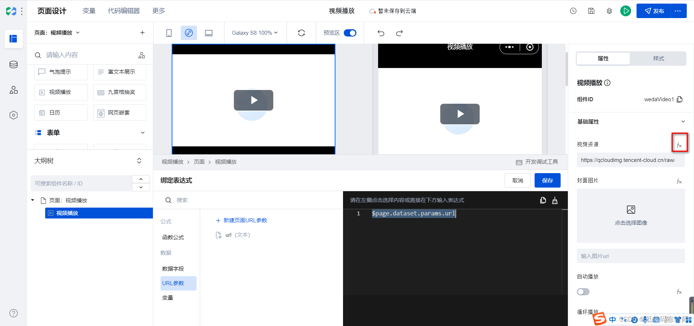The width and height of the screenshot is (694, 326).
Task: Open the help question-mark icon
Action: [13, 313]
